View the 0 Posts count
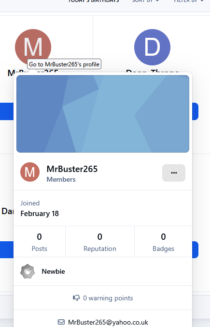Viewport: 210px width, 327px height. coord(39,242)
